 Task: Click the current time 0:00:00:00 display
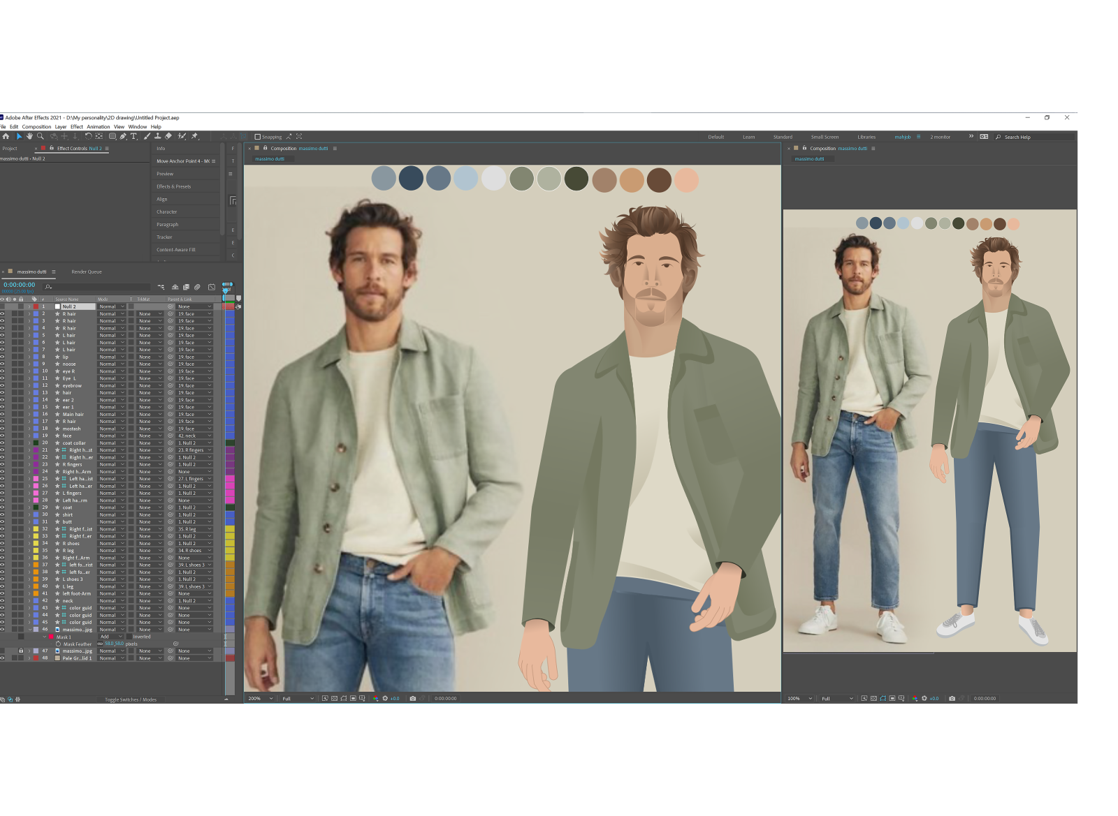coord(19,285)
